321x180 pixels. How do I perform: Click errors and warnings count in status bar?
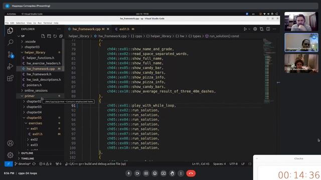[45, 164]
